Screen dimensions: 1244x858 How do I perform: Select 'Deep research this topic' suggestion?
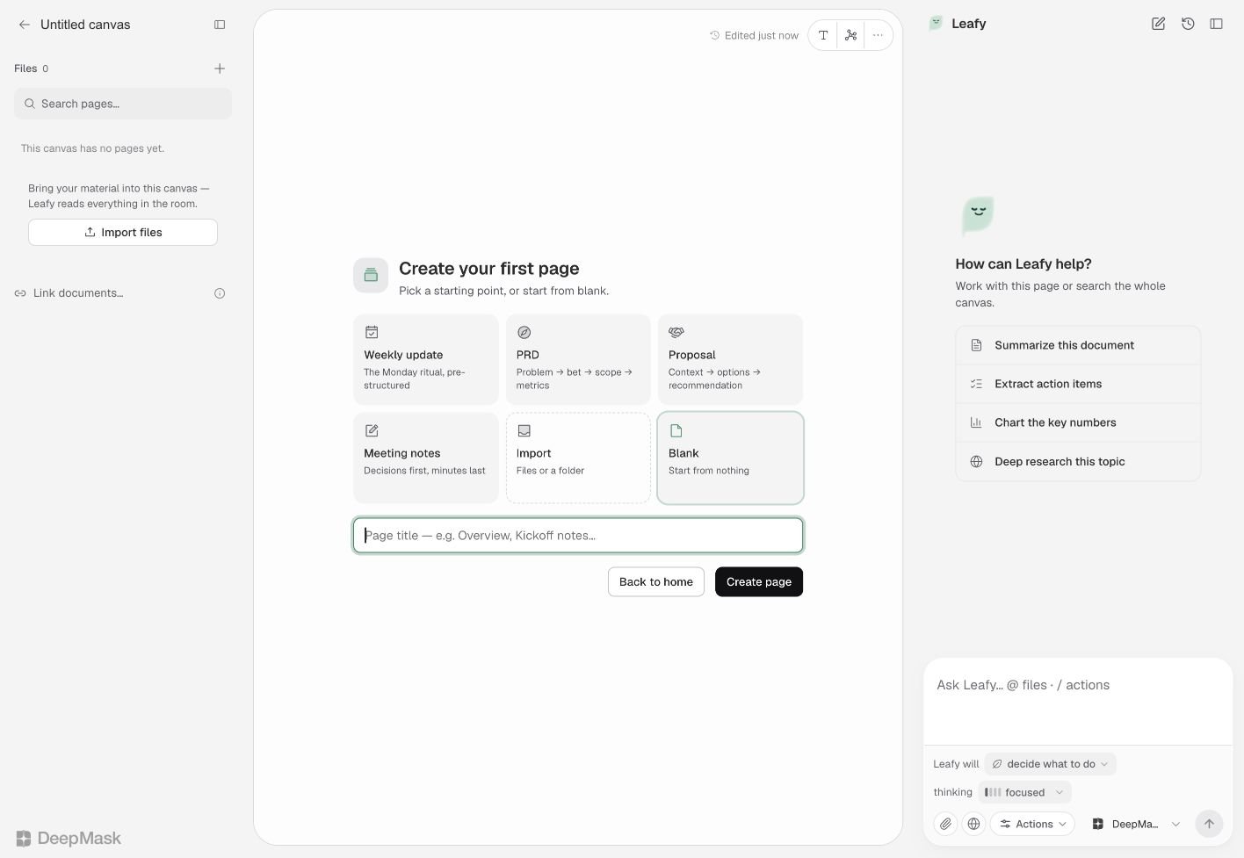(1078, 461)
